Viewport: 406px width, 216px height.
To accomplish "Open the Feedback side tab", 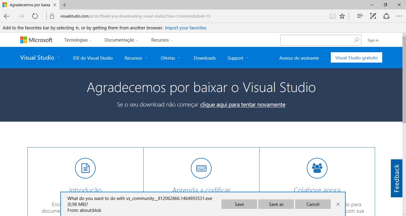I will pos(396,178).
